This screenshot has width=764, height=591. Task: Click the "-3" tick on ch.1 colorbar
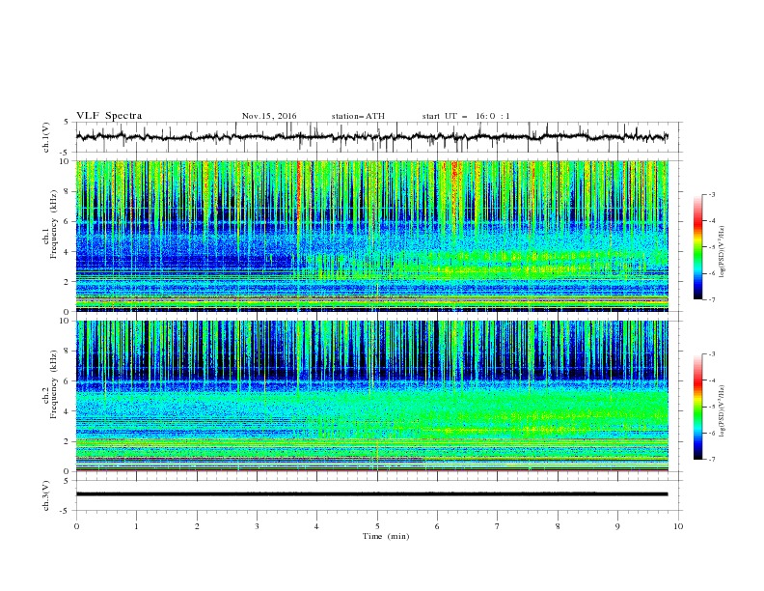712,194
